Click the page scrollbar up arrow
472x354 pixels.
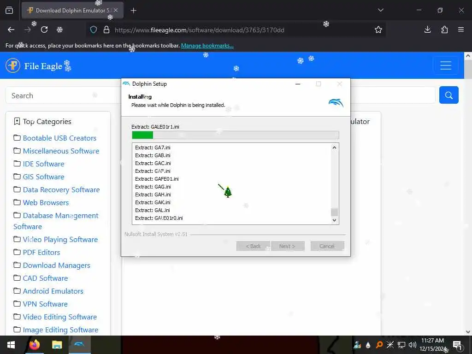pyautogui.click(x=468, y=56)
